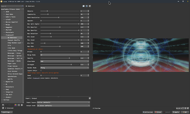Screen dimensions: 190x114
Task: Click the randomize parameters icon
Action: coord(87,5)
